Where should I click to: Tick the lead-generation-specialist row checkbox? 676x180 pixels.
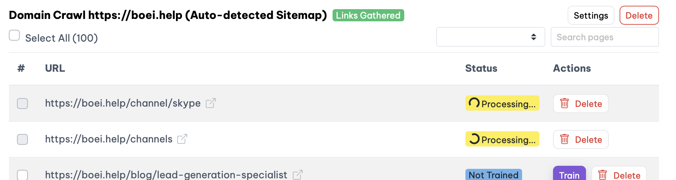point(22,175)
